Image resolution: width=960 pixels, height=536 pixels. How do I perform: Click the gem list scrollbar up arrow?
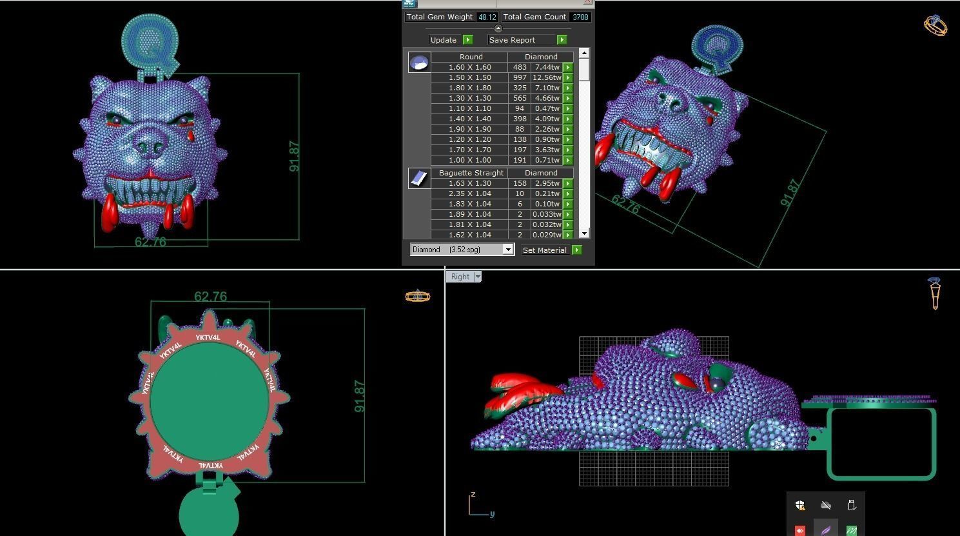pyautogui.click(x=584, y=53)
